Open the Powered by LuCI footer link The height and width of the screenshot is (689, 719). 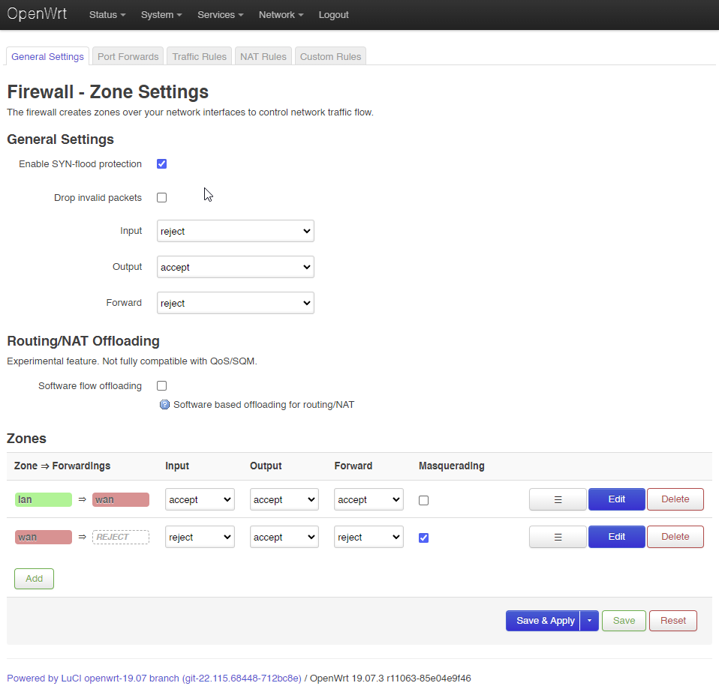tap(154, 678)
